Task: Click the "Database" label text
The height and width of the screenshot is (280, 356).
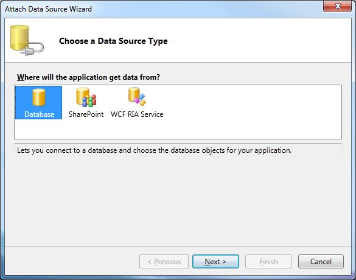Action: click(x=40, y=114)
